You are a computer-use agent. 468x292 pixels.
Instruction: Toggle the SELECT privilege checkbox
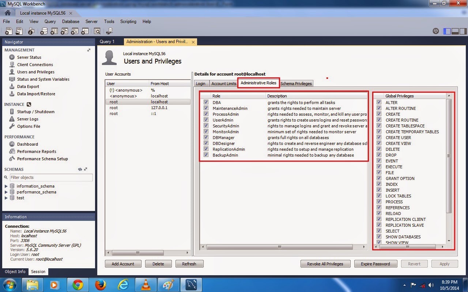click(x=379, y=231)
